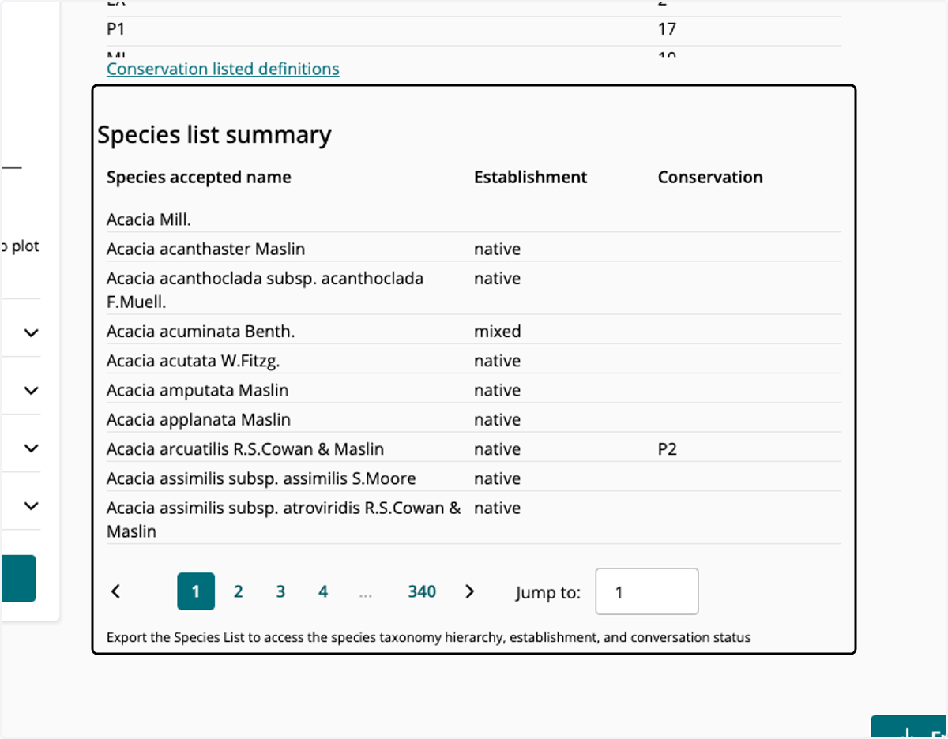Click the teal button in left panel
Image resolution: width=948 pixels, height=739 pixels.
tap(17, 578)
